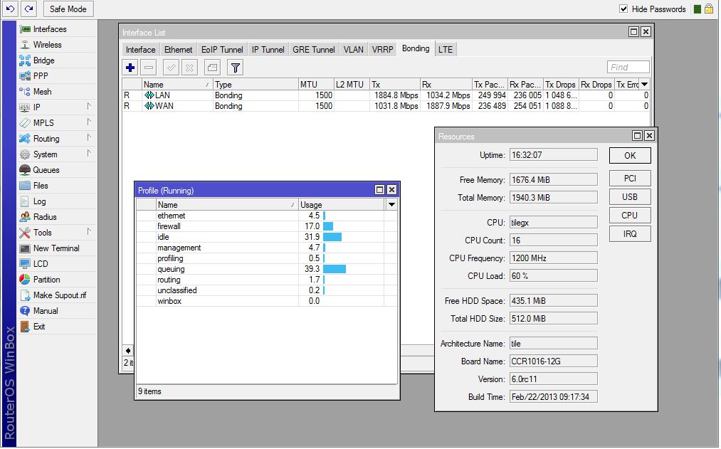Viewport: 721px width, 449px height.
Task: Click the Redo arrow icon
Action: 29,9
